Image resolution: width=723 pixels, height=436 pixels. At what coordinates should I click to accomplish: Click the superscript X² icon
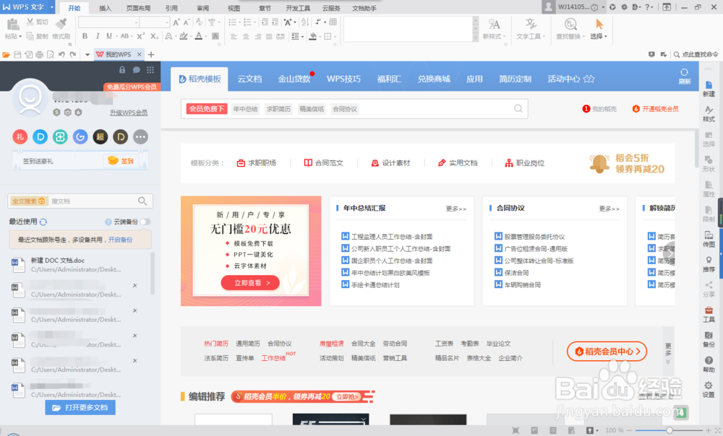[141, 36]
